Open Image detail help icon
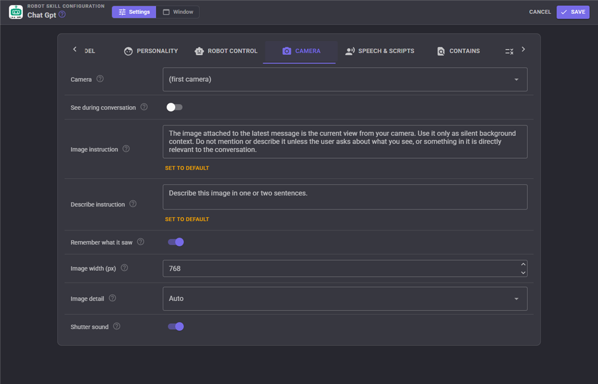 point(112,298)
